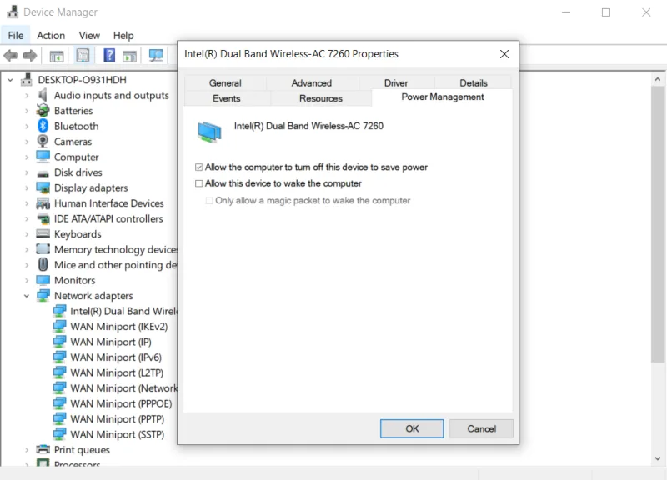Screen dimensions: 667x480
Task: Click the Keyboards icon
Action: click(43, 233)
